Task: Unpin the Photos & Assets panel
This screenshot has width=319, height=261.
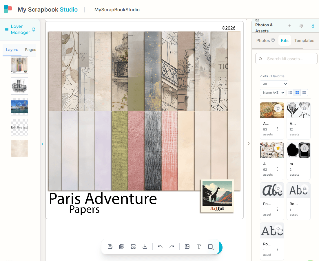Action: tap(313, 26)
